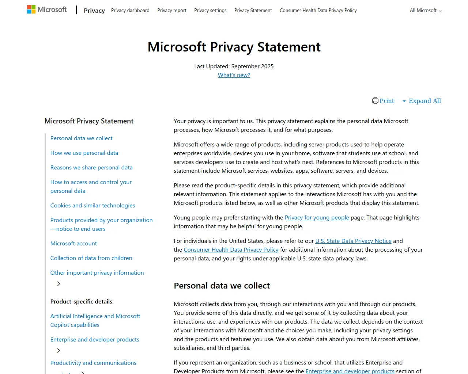Go to Collection of data from children
The height and width of the screenshot is (374, 468).
(91, 258)
